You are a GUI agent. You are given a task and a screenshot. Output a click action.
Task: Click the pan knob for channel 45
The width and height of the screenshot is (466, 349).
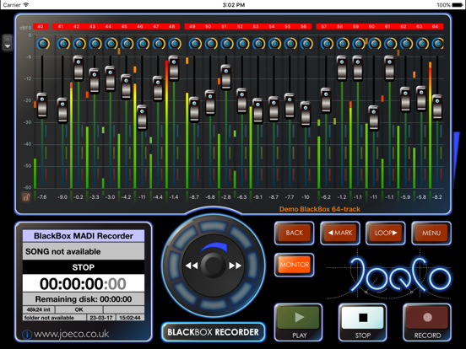click(127, 44)
